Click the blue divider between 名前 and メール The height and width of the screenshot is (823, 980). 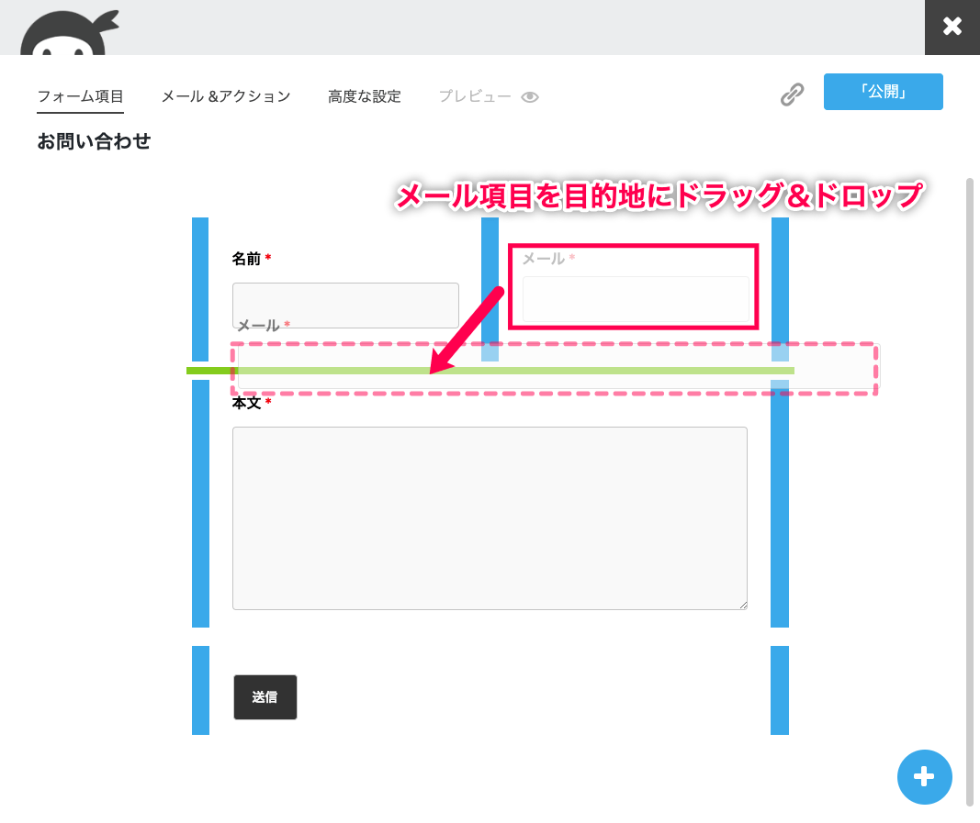click(490, 275)
